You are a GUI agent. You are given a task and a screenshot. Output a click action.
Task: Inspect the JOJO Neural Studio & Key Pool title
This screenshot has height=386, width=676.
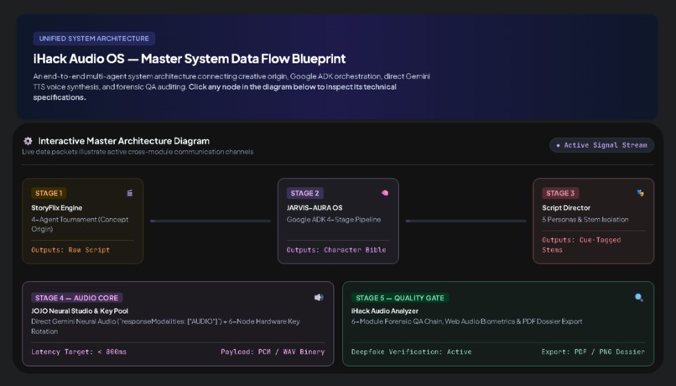coord(80,311)
